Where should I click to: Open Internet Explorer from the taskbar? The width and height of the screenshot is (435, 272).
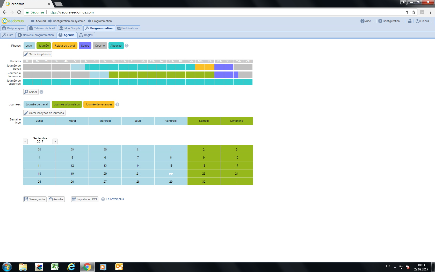(x=71, y=267)
